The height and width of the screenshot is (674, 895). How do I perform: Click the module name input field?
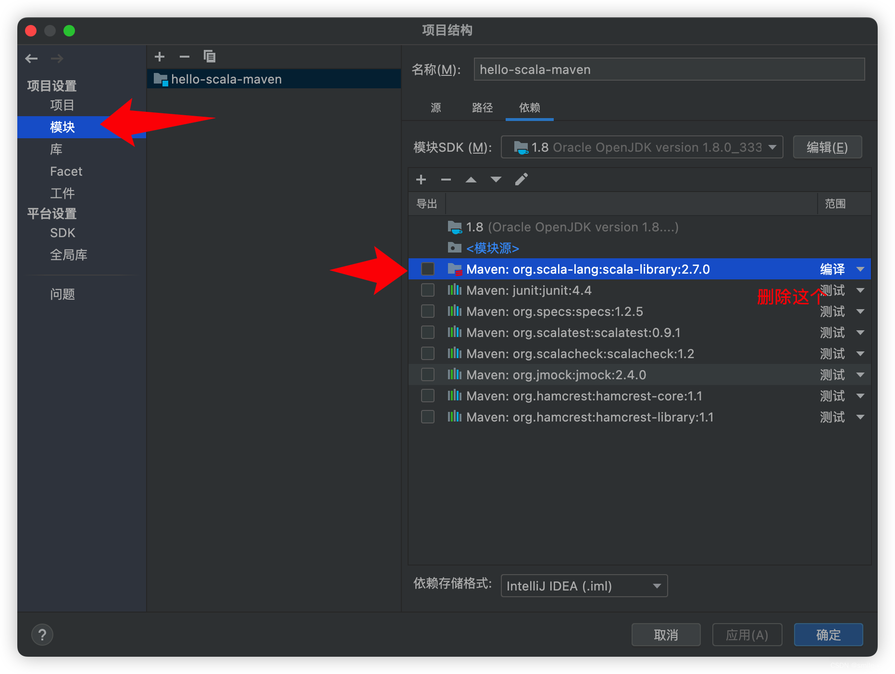coord(668,69)
